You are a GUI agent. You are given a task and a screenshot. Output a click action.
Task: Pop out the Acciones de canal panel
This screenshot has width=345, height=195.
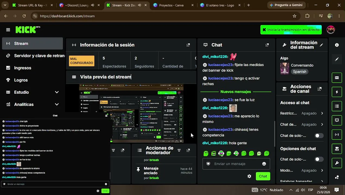(320, 89)
